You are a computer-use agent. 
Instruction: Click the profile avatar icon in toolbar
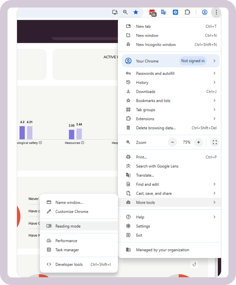[x=204, y=12]
